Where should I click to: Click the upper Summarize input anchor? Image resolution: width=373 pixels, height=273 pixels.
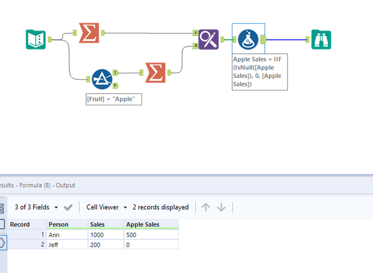[75, 33]
